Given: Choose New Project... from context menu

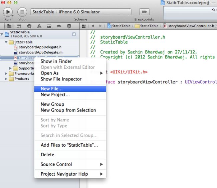Looking at the screenshot, I should pos(70,95).
